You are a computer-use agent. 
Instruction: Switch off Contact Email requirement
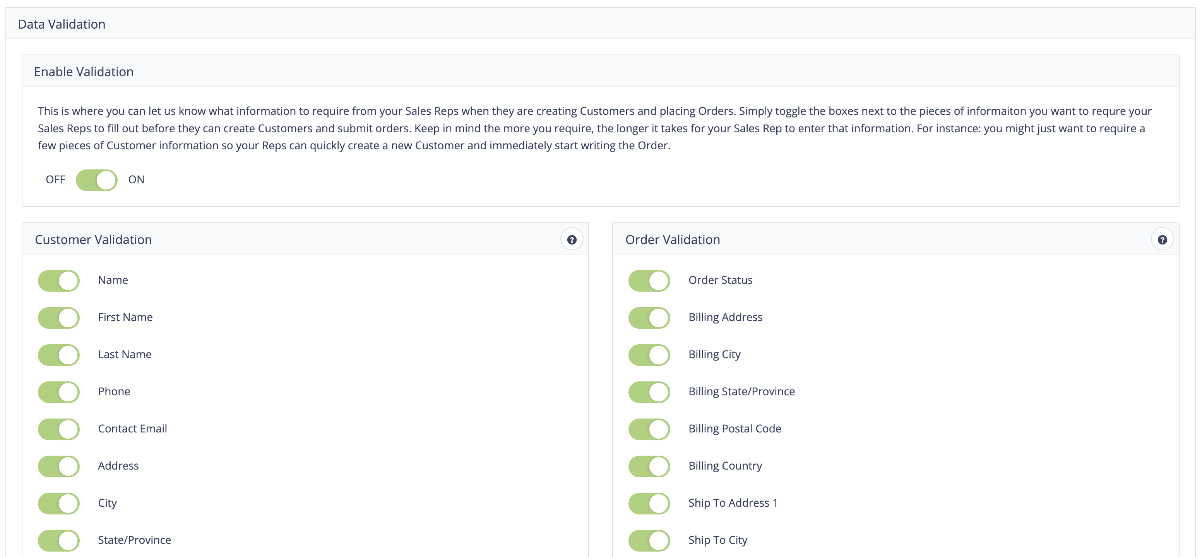pos(59,429)
